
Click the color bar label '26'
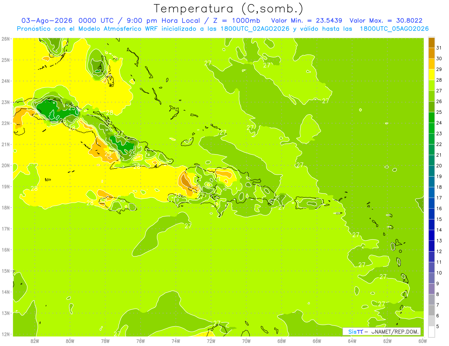[x=439, y=102]
